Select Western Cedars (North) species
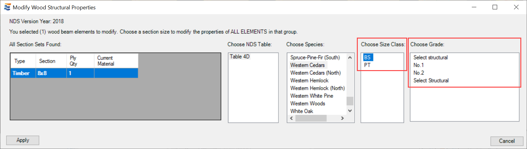The image size is (527, 149). [316, 73]
